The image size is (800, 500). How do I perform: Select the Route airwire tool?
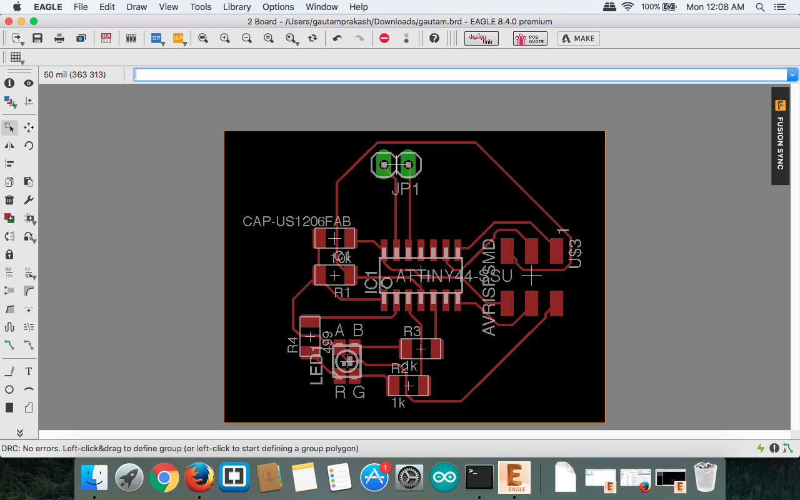click(x=9, y=345)
